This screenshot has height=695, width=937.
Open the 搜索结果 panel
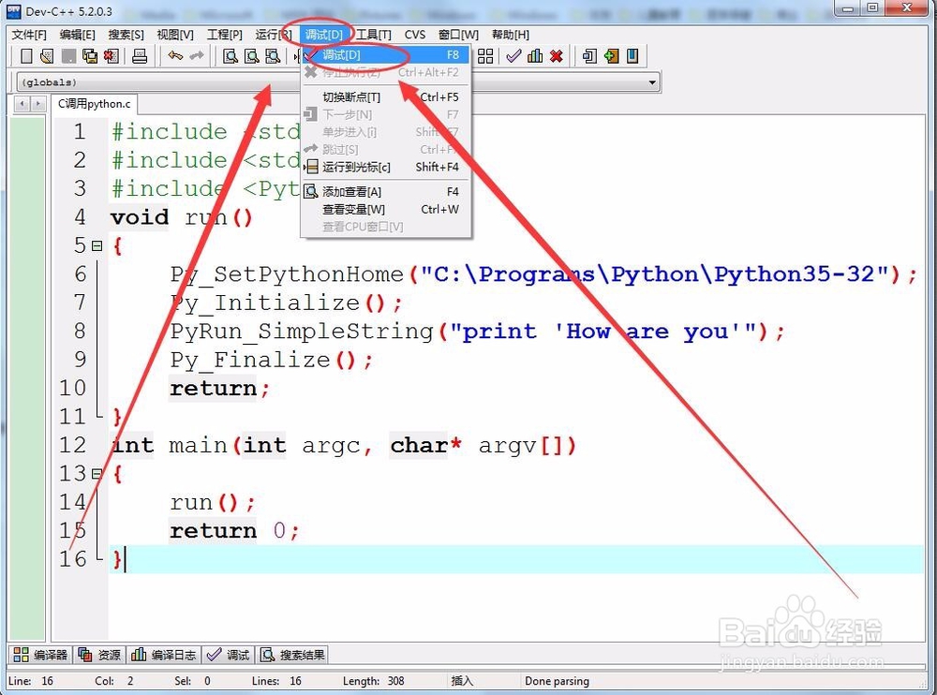point(292,654)
